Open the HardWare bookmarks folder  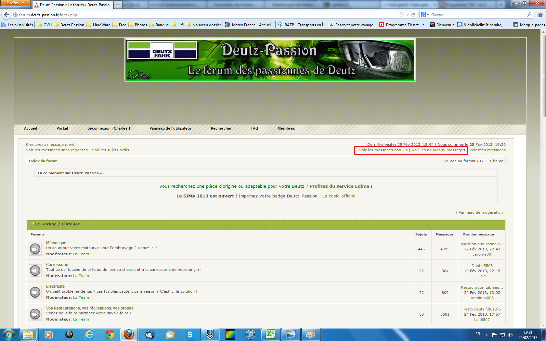pos(98,25)
